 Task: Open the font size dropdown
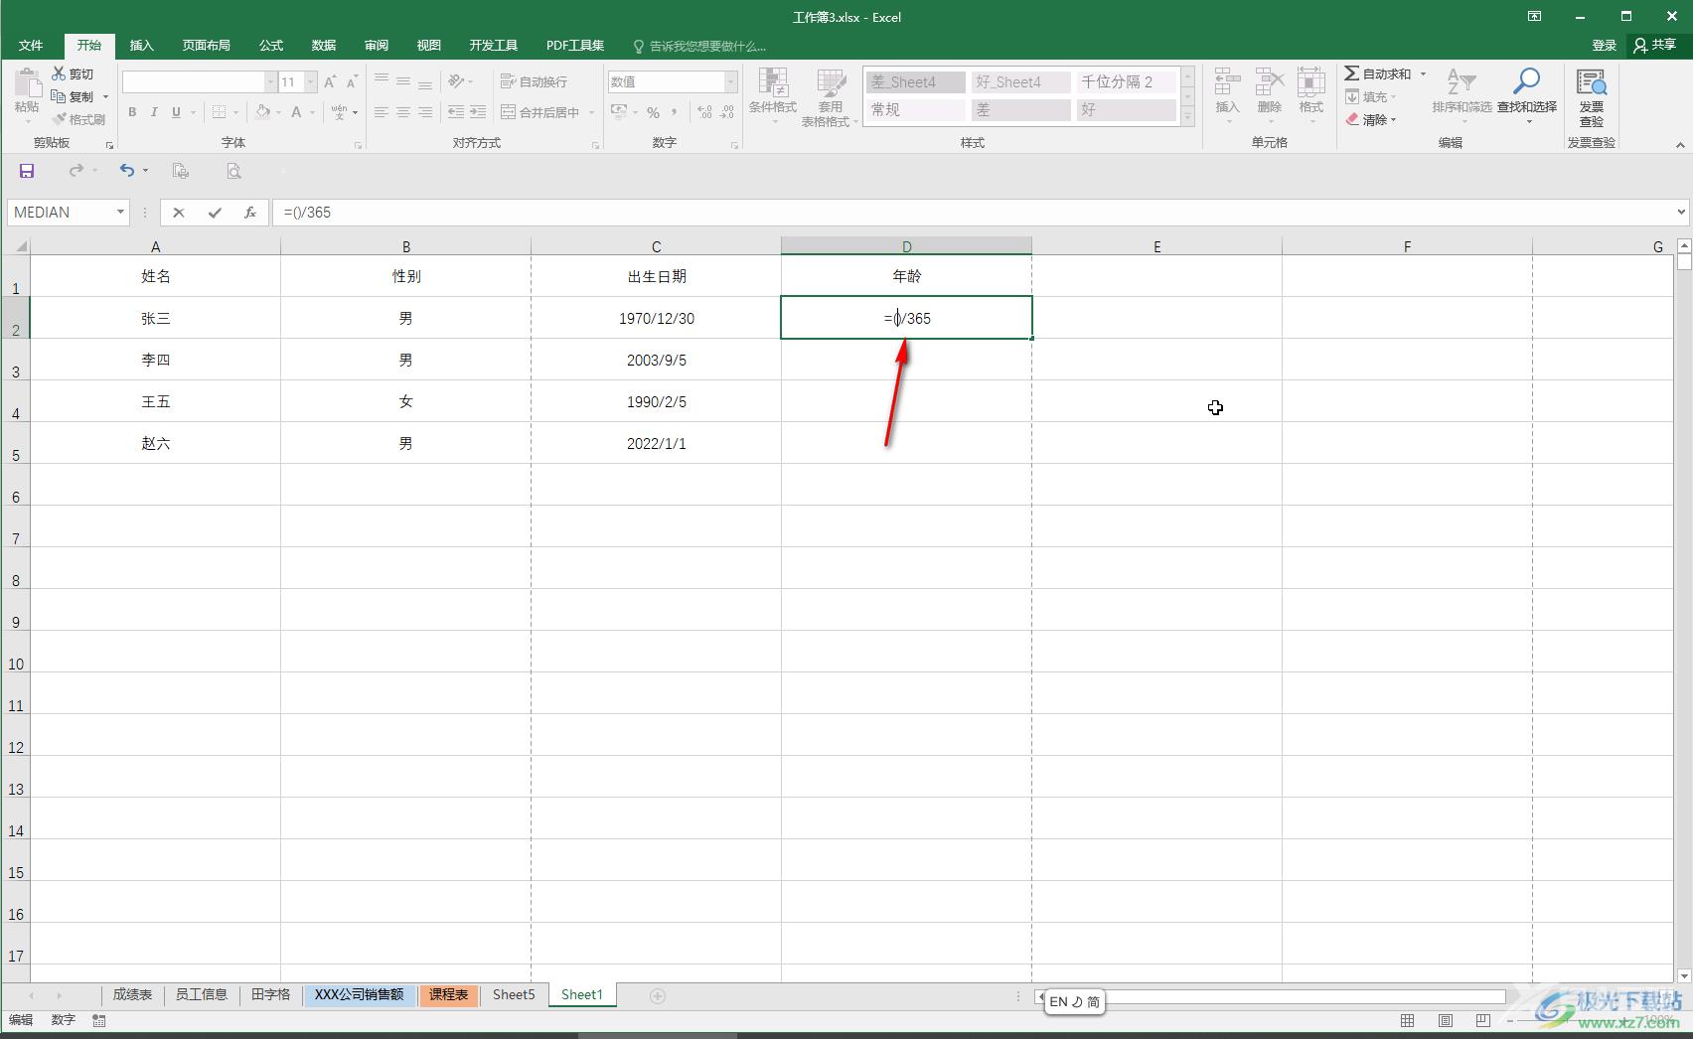(x=311, y=81)
